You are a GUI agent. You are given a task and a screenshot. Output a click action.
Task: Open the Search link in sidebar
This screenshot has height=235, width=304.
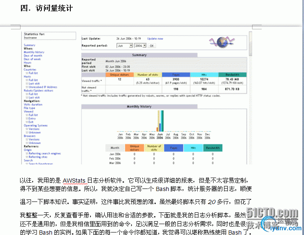28,160
